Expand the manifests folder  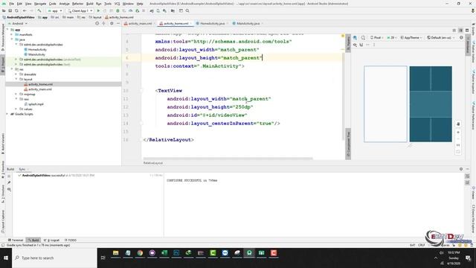click(12, 35)
